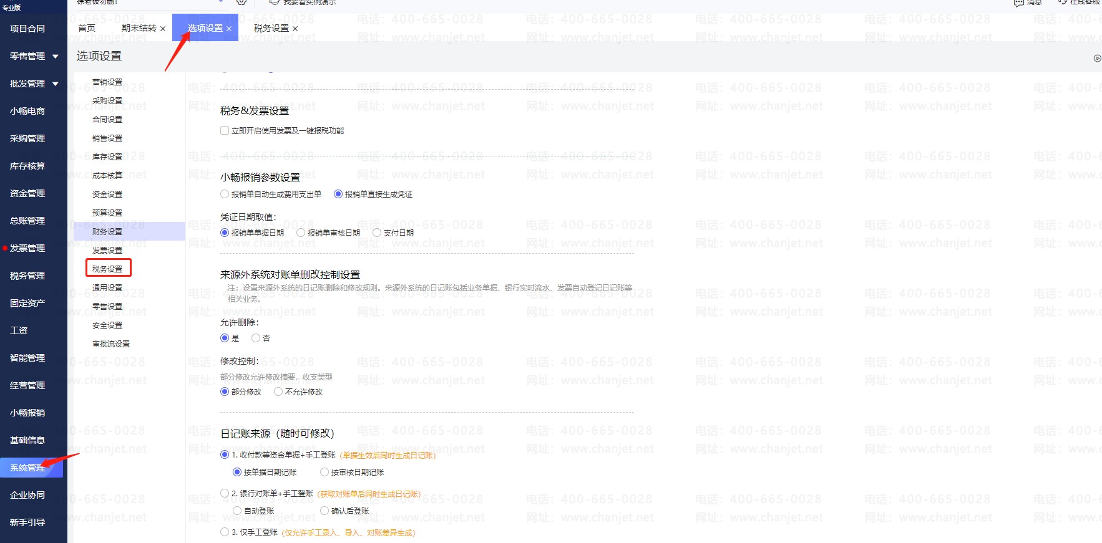
Task: Go to 经营管理 module
Action: coord(27,385)
